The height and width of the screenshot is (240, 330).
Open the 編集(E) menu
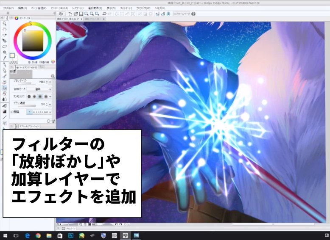pos(22,8)
